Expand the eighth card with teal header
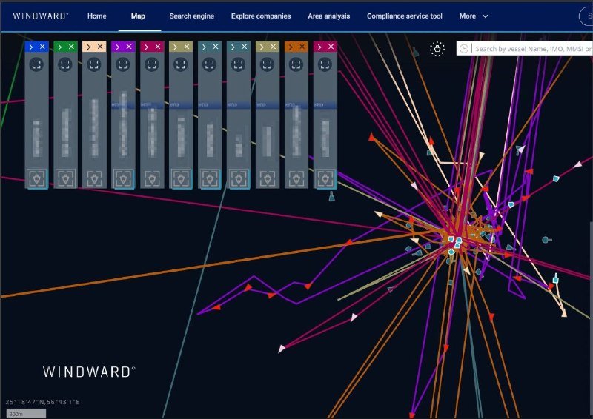The height and width of the screenshot is (419, 593). (x=233, y=47)
